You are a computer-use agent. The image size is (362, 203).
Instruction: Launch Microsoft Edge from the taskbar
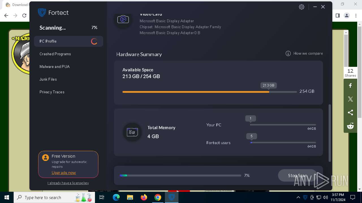pos(116,197)
